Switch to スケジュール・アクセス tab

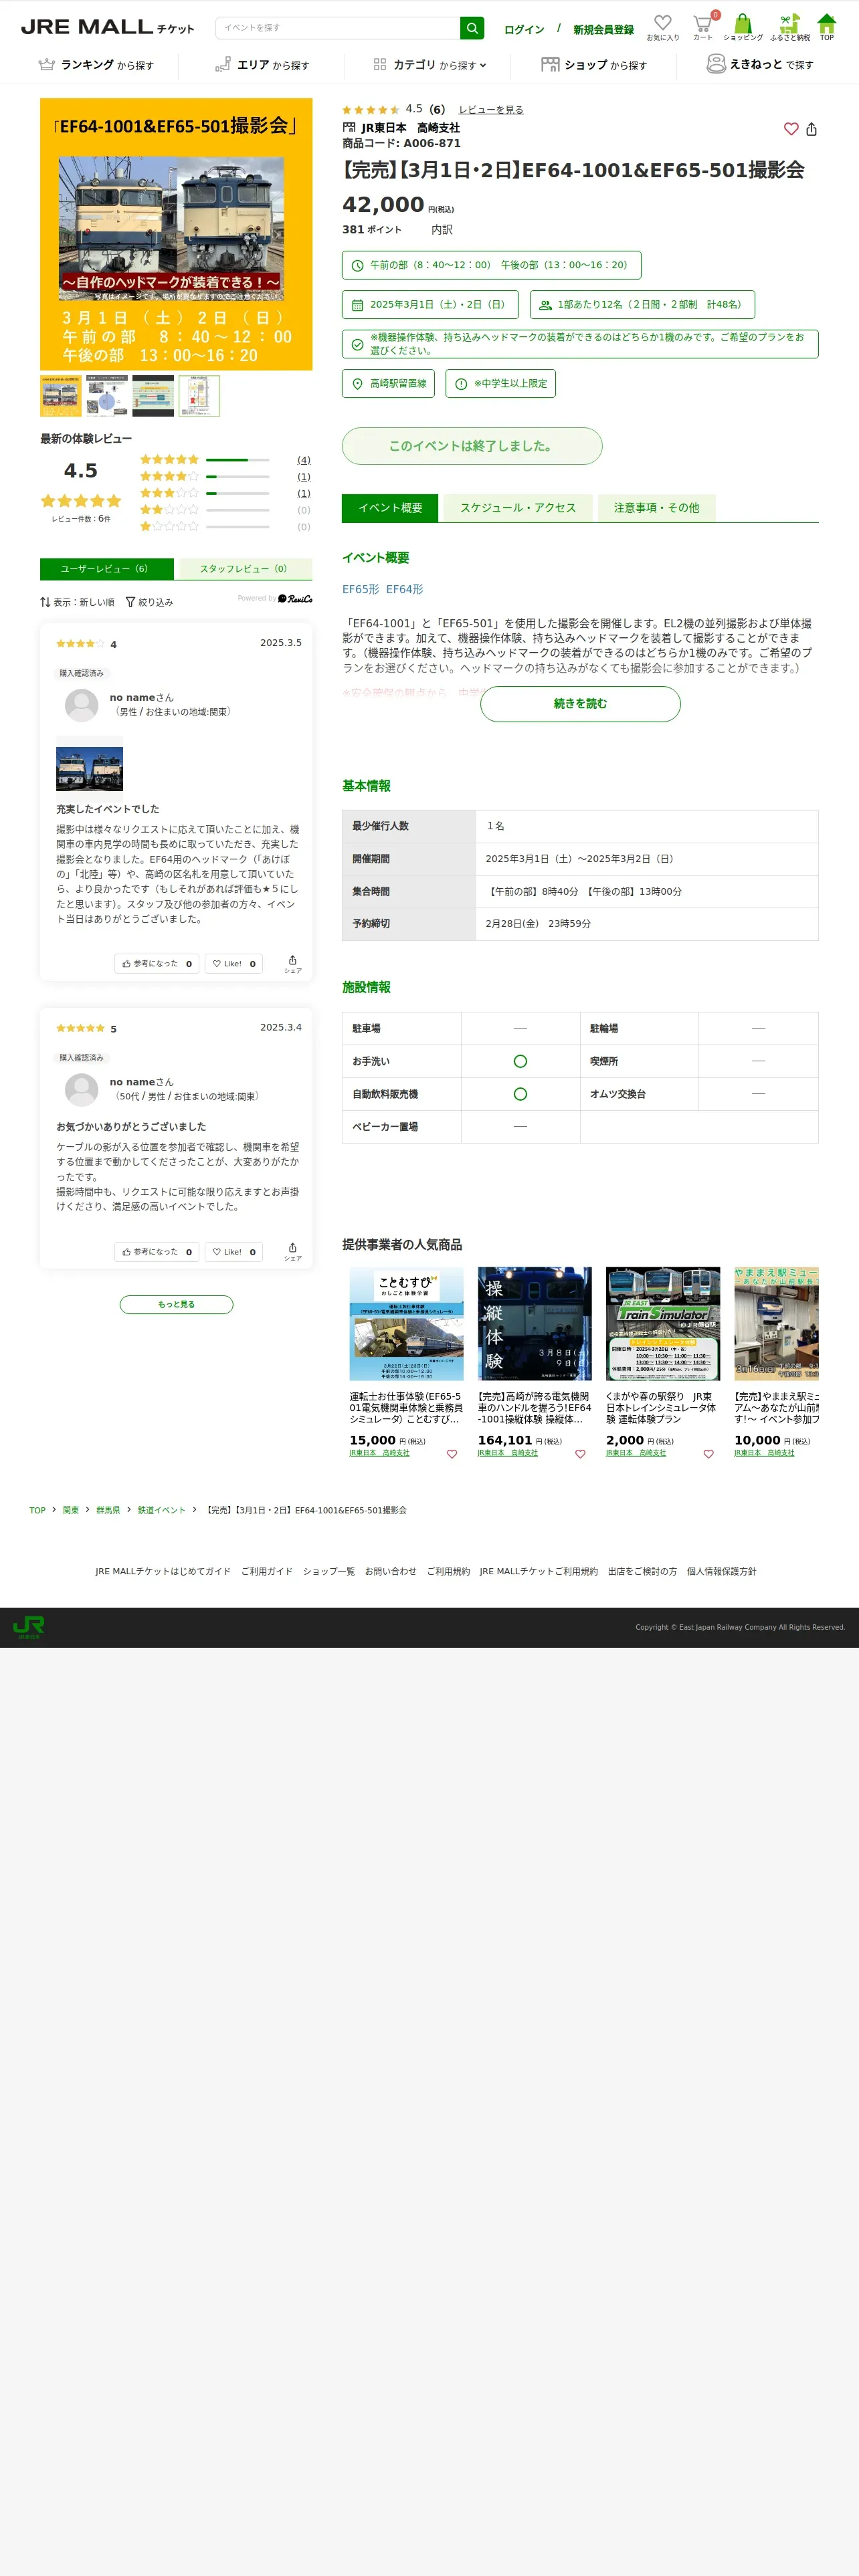518,508
